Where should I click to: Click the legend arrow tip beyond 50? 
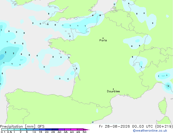tap(87, 129)
